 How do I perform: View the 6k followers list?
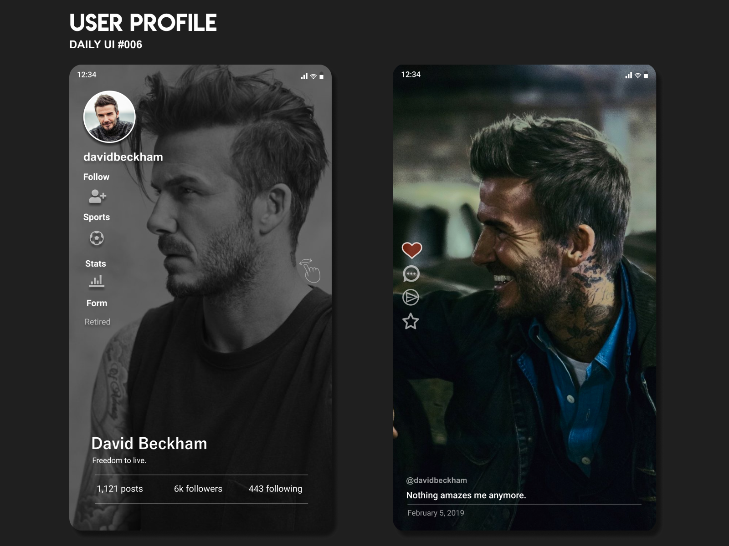tap(198, 489)
